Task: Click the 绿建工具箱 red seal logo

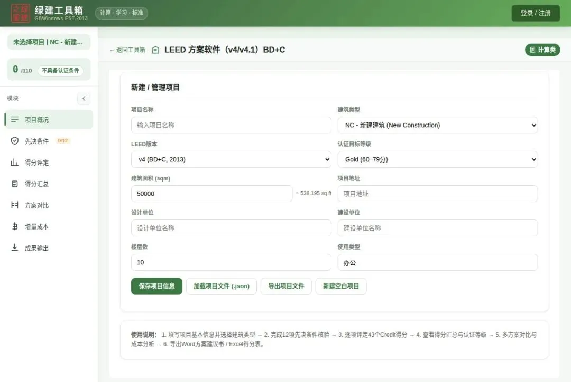Action: click(x=20, y=13)
